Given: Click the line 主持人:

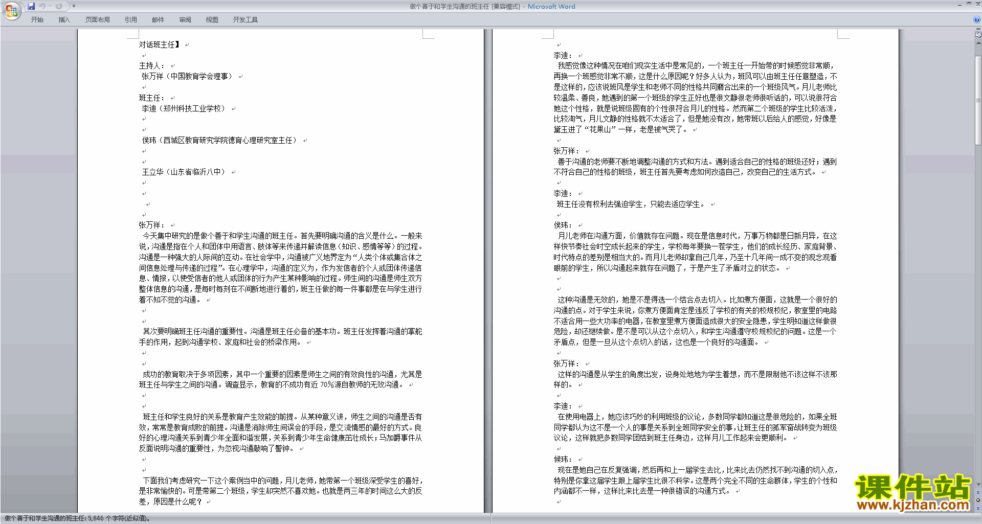Looking at the screenshot, I should coord(152,66).
